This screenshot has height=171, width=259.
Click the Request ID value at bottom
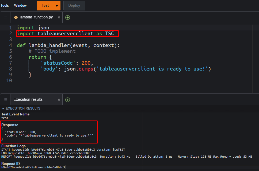click(33, 167)
